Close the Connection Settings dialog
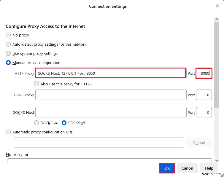224x177 pixels. (217, 6)
